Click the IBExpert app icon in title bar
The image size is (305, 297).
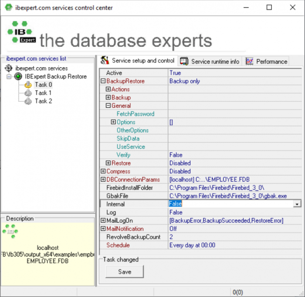coord(8,7)
